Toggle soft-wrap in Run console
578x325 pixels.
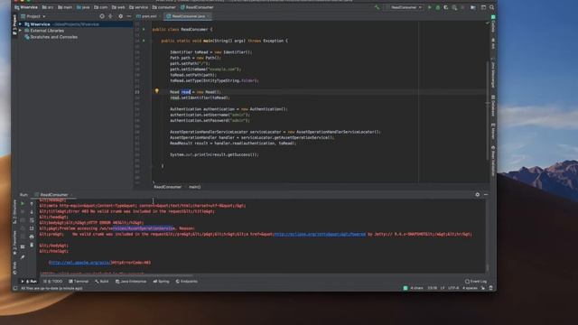tap(32, 220)
